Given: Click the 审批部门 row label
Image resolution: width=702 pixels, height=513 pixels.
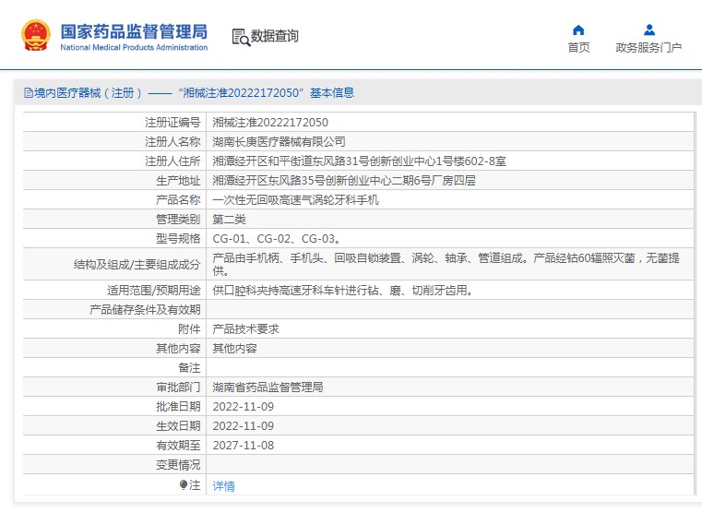Looking at the screenshot, I should pyautogui.click(x=178, y=388).
